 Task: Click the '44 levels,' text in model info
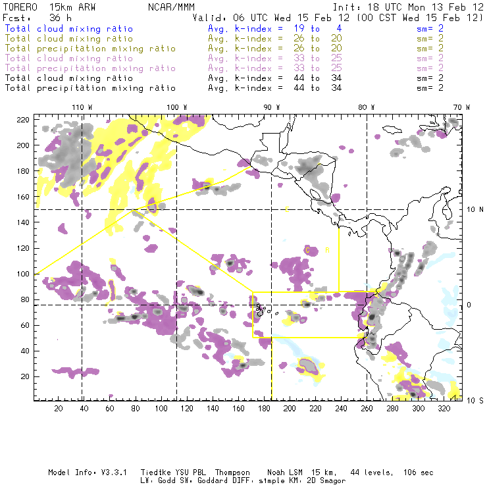coord(372,473)
